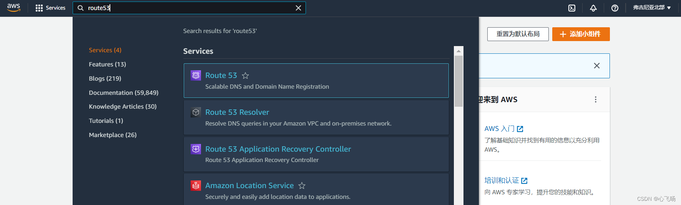Viewport: 681px width, 205px height.
Task: Click 'Search results for route53' text
Action: (220, 31)
